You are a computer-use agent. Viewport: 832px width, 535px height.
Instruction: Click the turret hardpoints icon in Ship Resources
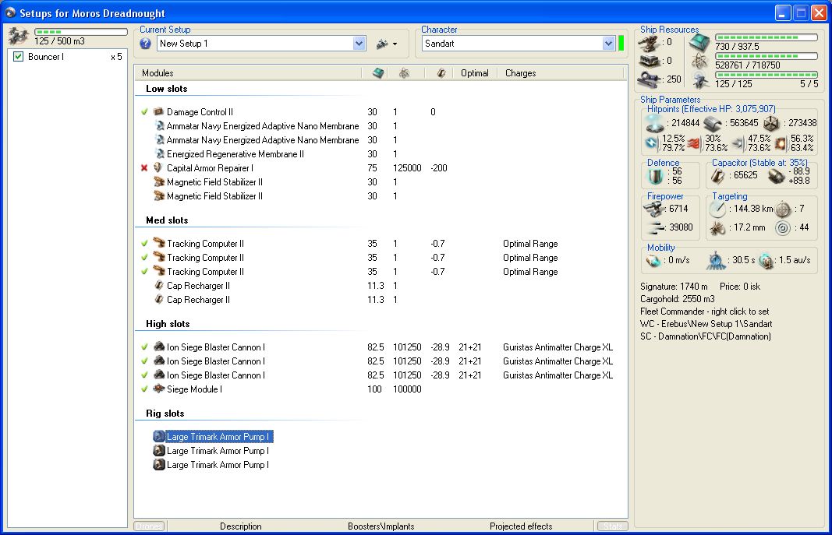(x=650, y=42)
